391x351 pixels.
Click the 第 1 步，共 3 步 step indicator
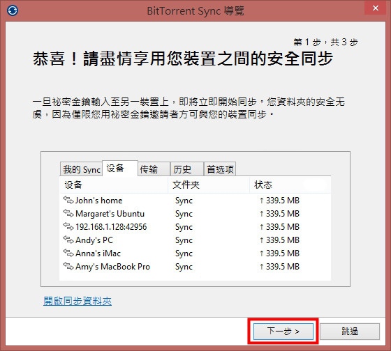coord(325,42)
